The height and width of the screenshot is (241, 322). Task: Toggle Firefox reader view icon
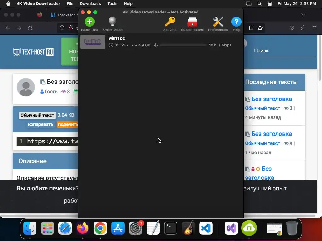251,28
